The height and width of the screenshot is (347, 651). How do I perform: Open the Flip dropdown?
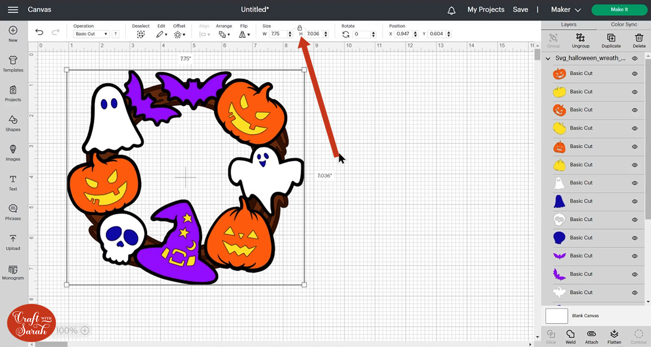(x=244, y=34)
